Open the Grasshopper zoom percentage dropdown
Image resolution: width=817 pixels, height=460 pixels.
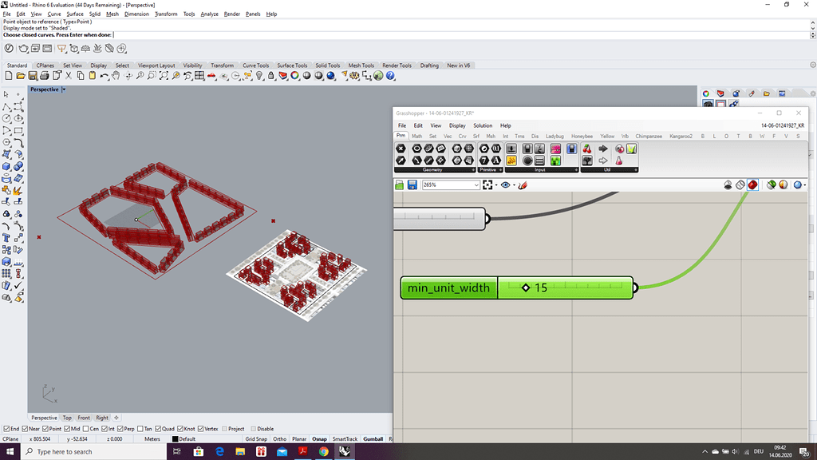coord(475,184)
